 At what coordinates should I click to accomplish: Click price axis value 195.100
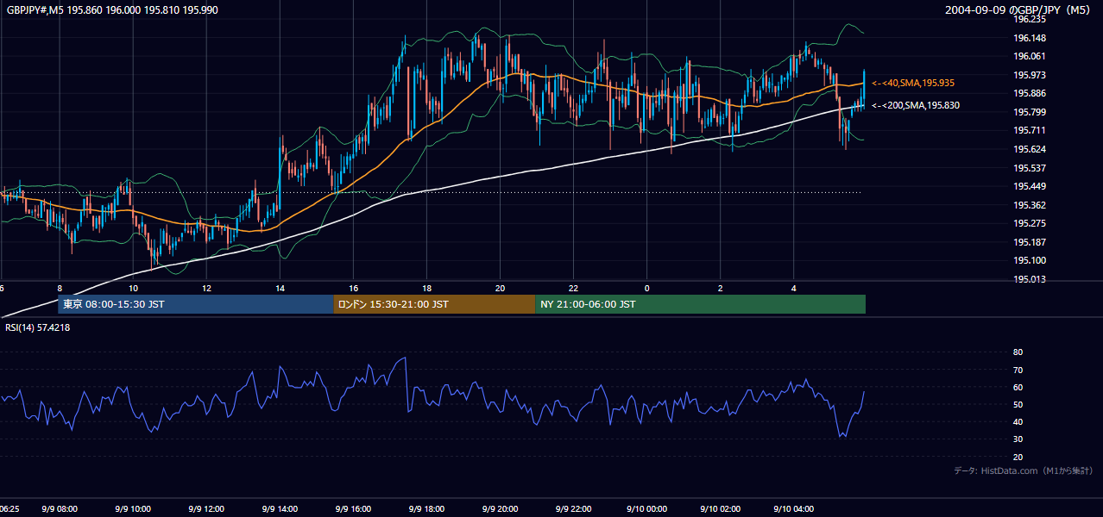point(1031,260)
